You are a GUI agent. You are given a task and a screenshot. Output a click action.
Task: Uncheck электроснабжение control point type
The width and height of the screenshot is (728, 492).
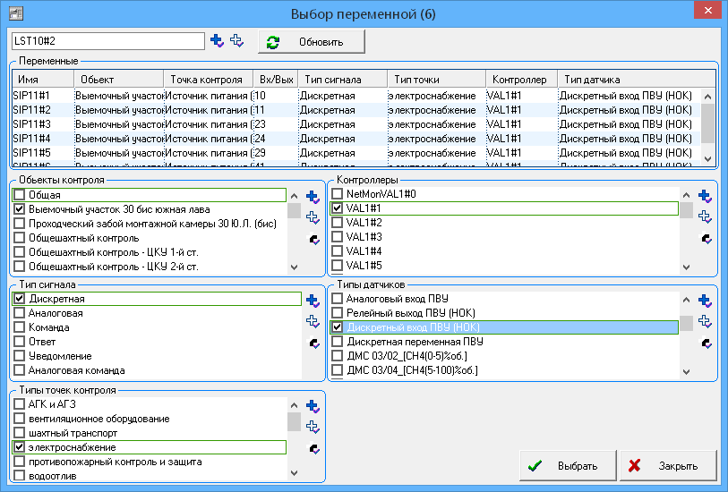19,447
